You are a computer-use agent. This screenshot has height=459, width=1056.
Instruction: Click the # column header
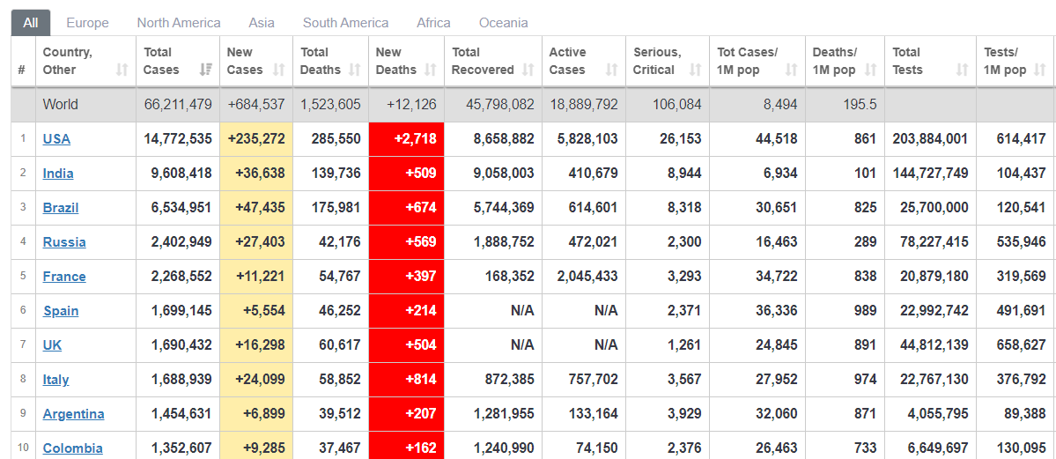(x=23, y=62)
